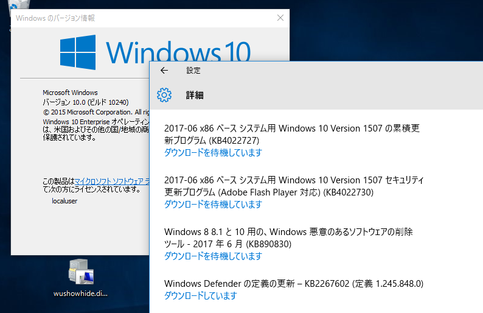The width and height of the screenshot is (483, 313).
Task: Select the KB4022727 cumulative update title
Action: [x=292, y=134]
